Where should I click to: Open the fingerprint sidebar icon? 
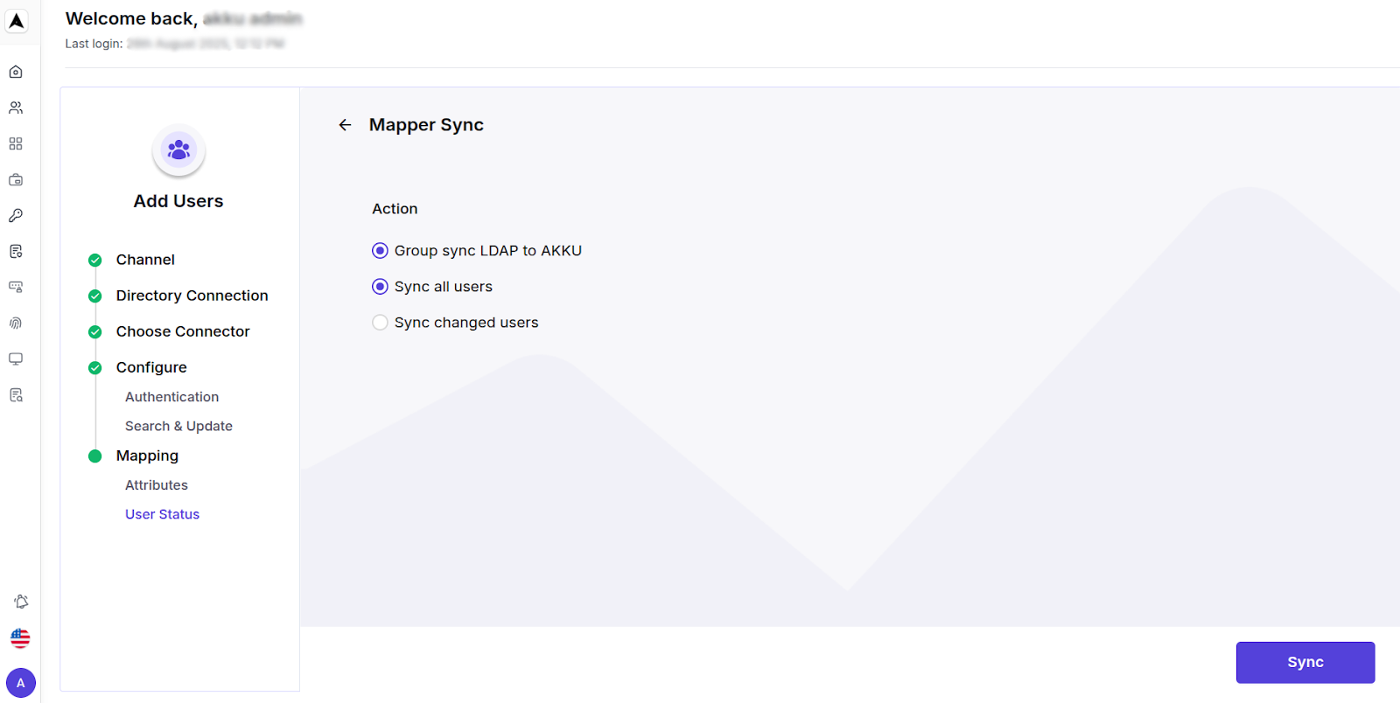tap(16, 323)
